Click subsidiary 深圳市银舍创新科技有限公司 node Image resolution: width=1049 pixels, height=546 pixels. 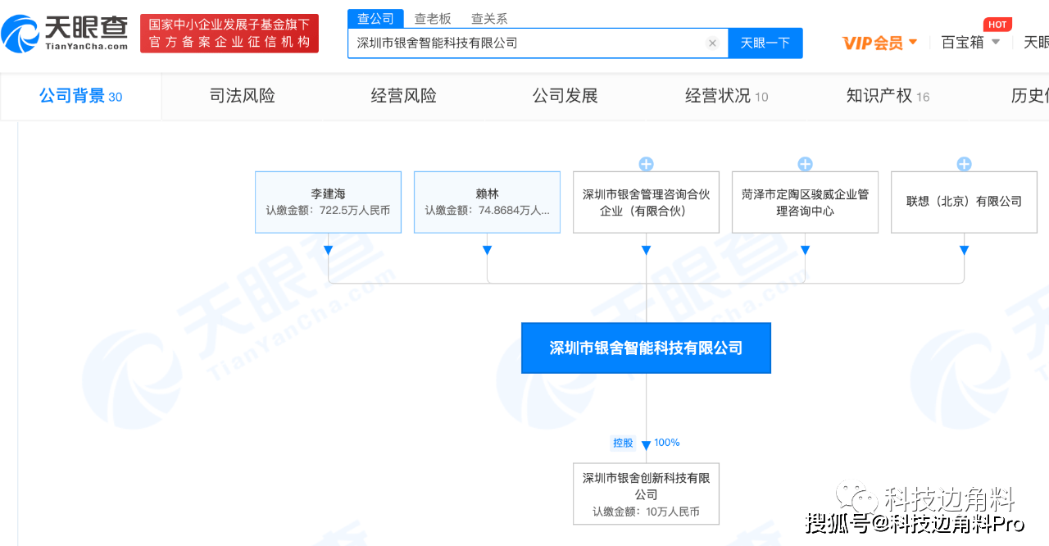tap(646, 494)
